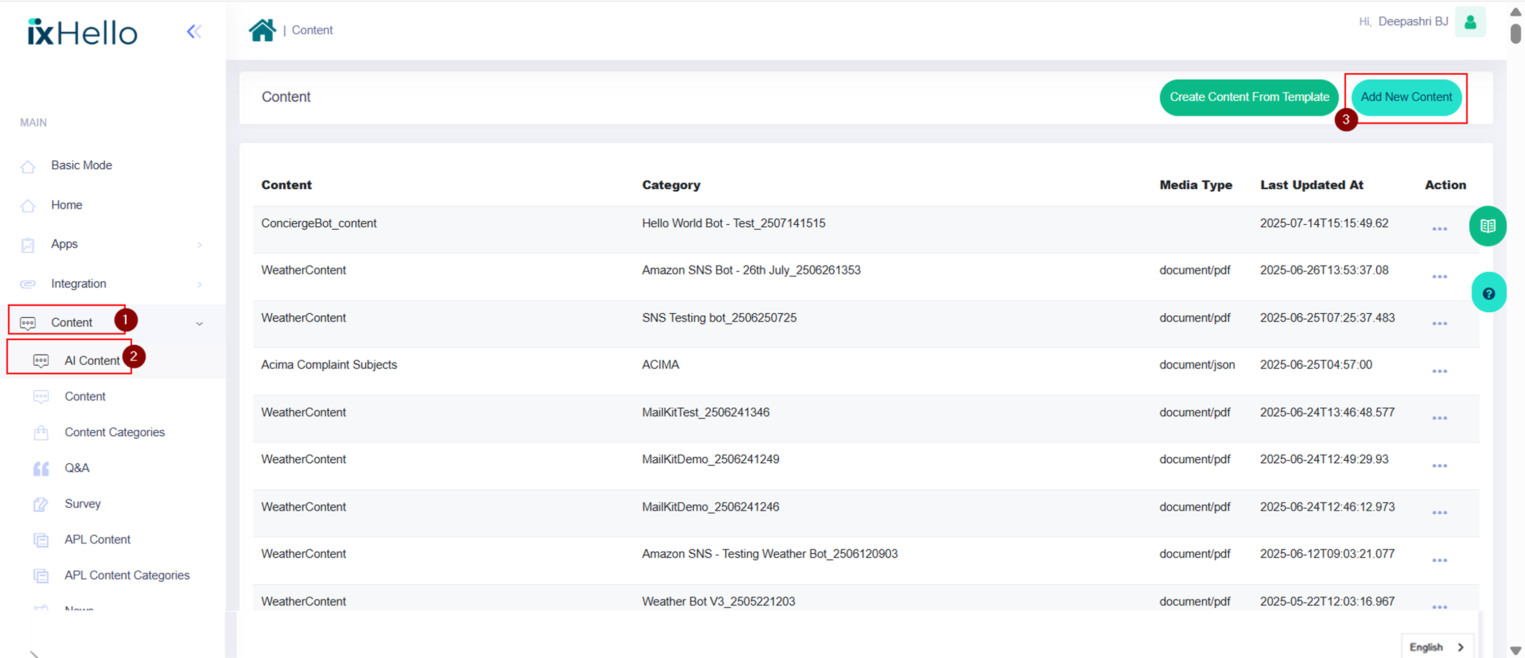The image size is (1525, 658).
Task: Click the Apps sidebar icon
Action: [28, 245]
